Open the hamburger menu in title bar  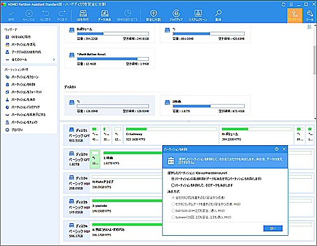[x=291, y=4]
